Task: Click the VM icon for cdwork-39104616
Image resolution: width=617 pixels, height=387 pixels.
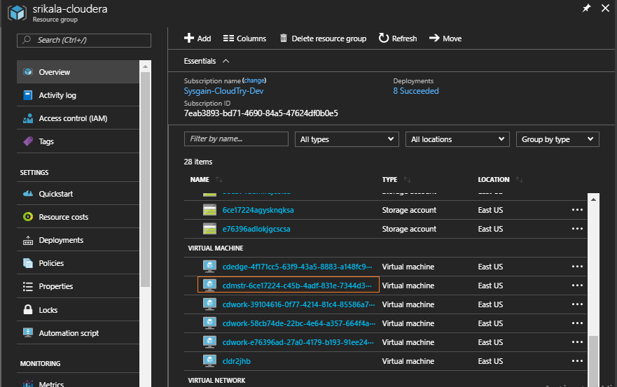Action: pyautogui.click(x=209, y=304)
